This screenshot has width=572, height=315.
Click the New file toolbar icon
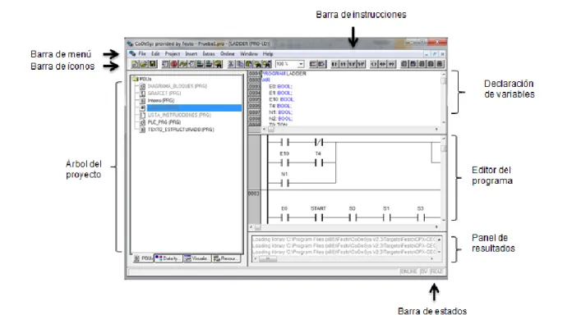pyautogui.click(x=135, y=64)
